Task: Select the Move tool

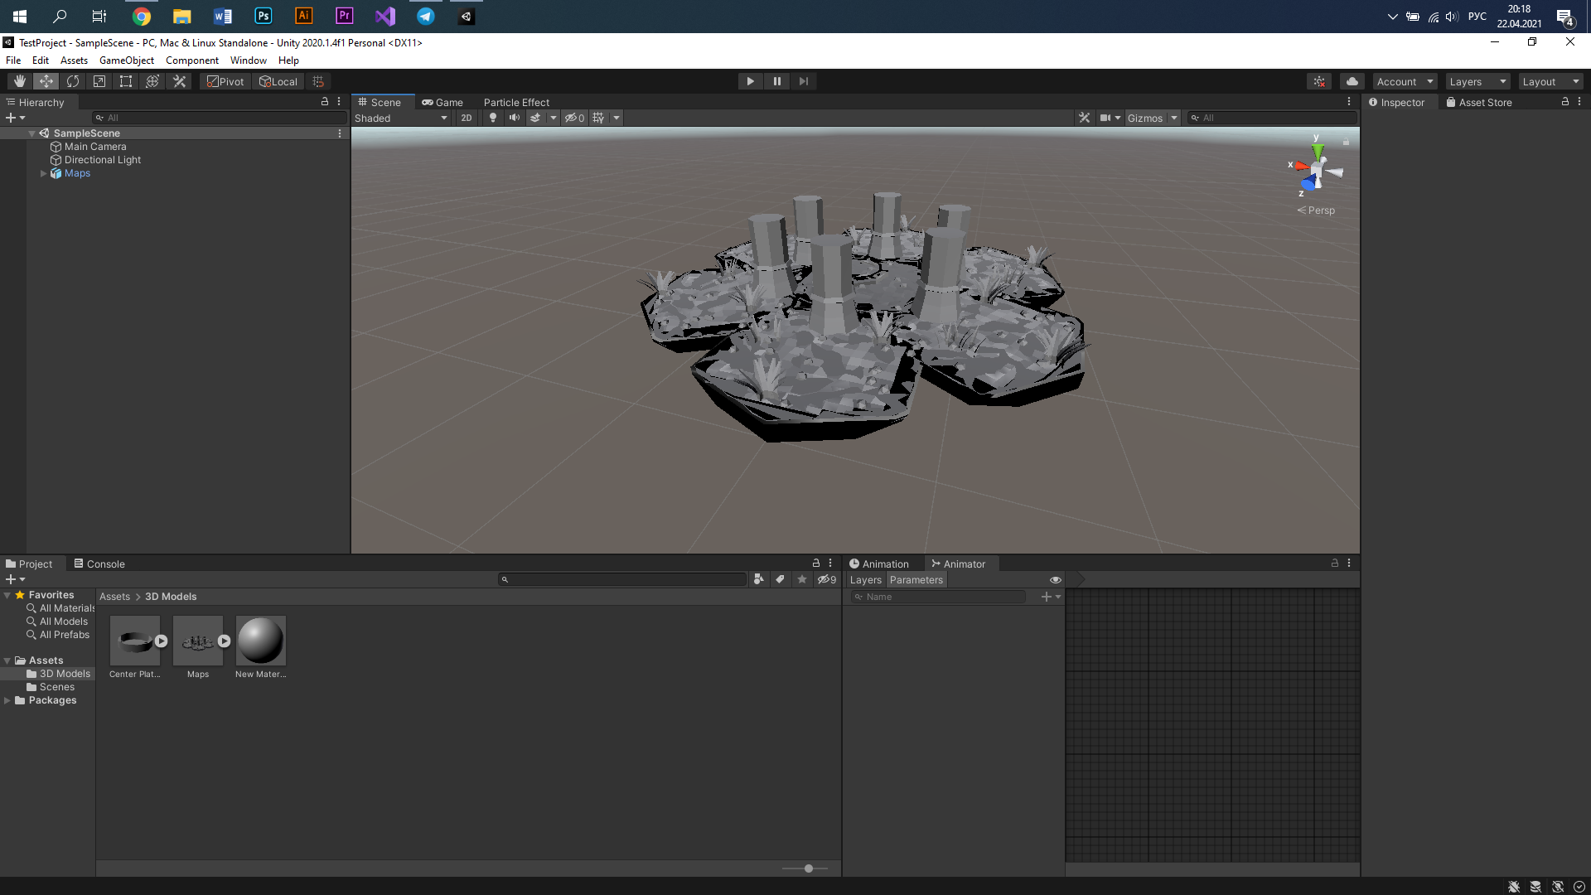Action: (x=46, y=81)
